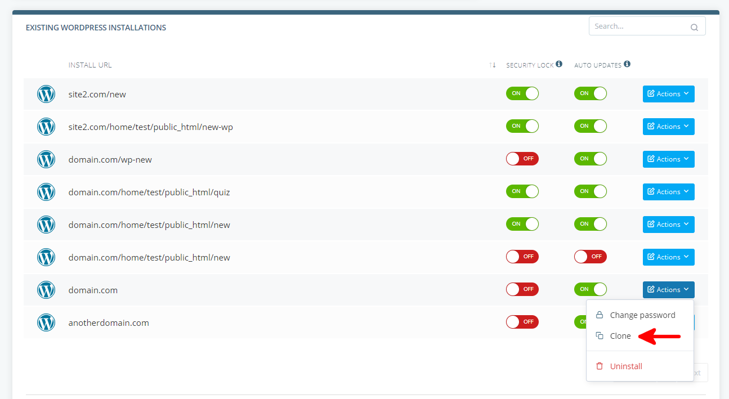Screen dimensions: 729x399
Task: Click WordPress logo beside domain.com/wp-new
Action: [46, 159]
